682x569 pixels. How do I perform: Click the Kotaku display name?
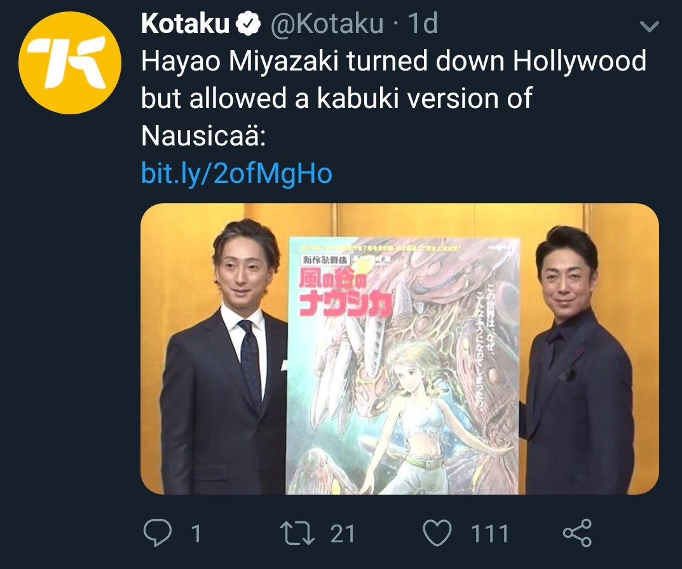[185, 23]
